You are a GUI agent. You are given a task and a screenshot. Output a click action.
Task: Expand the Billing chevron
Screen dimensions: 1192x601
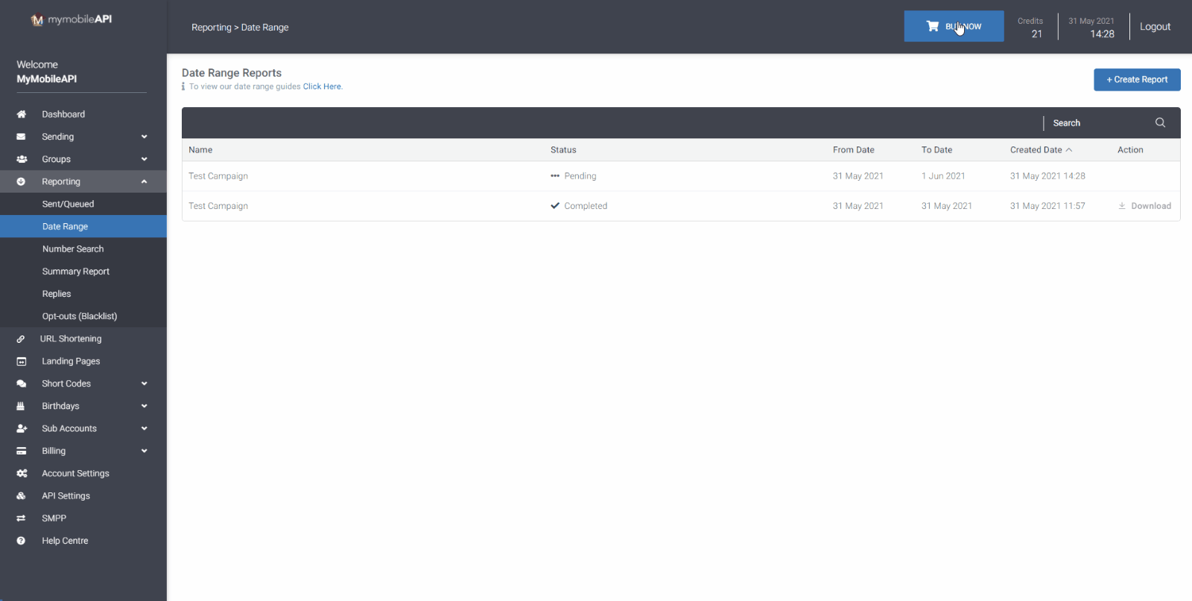[x=144, y=451]
